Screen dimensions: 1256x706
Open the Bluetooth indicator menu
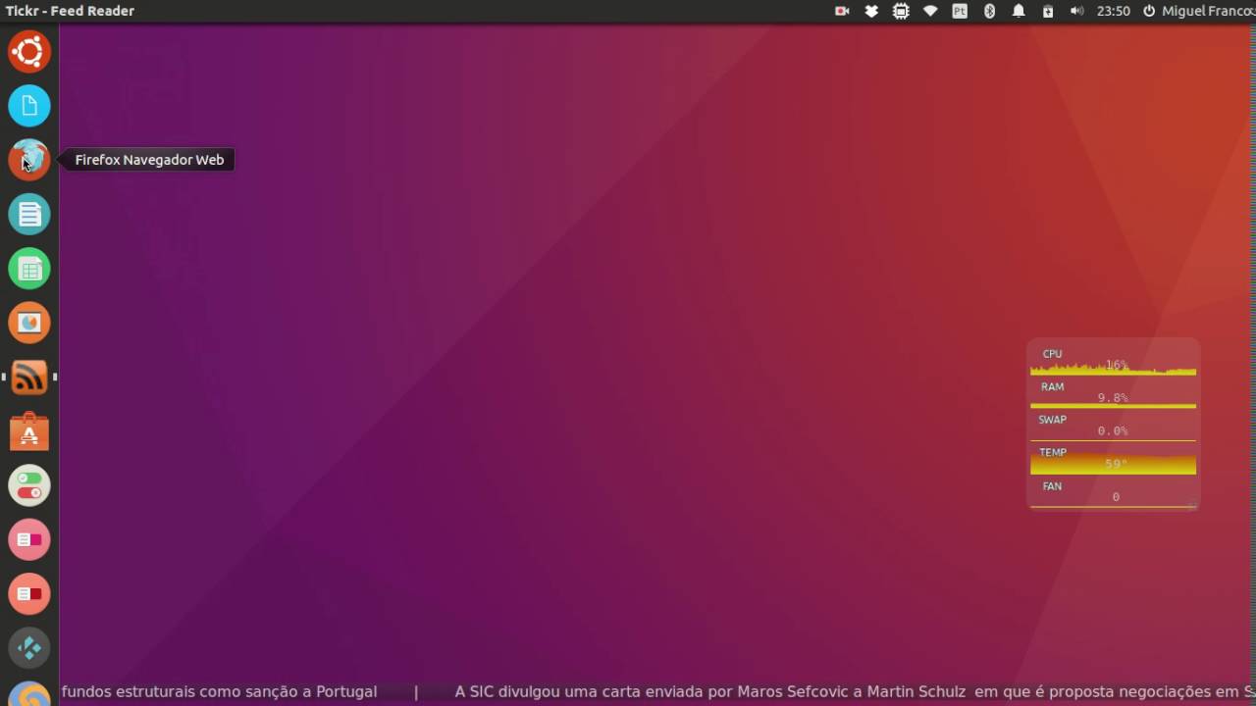pyautogui.click(x=989, y=11)
